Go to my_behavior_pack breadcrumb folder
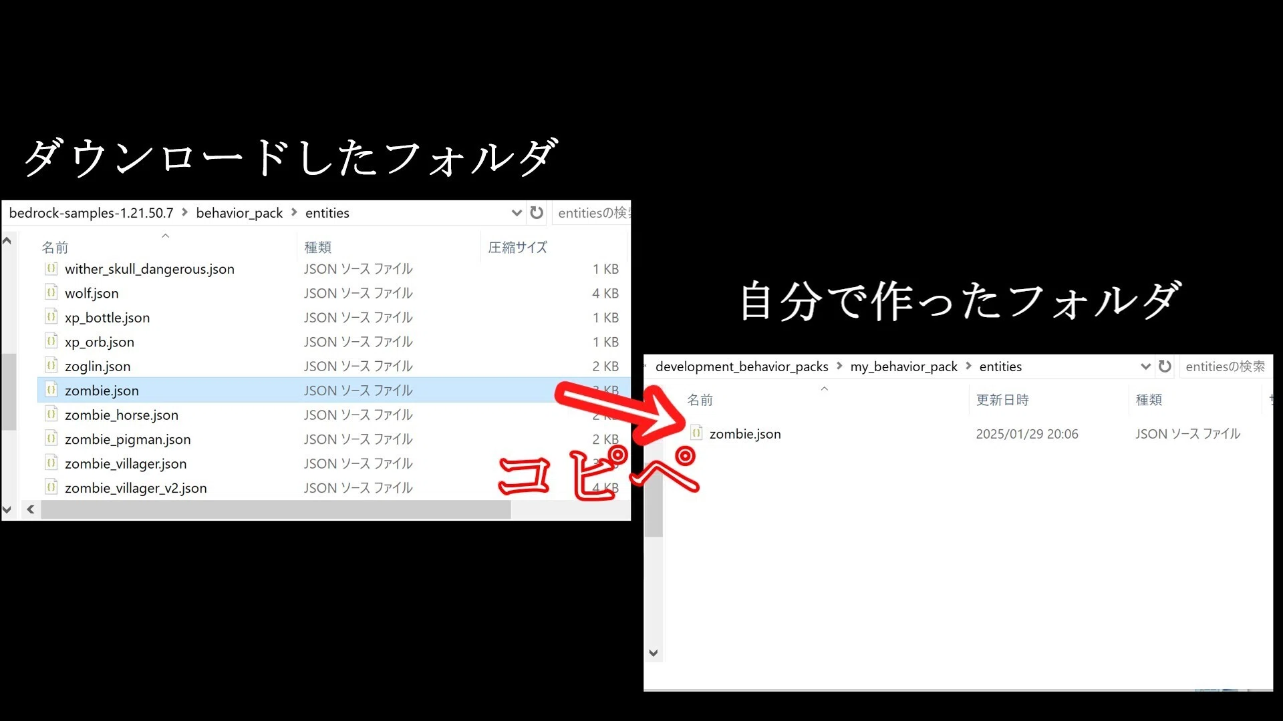 [903, 367]
